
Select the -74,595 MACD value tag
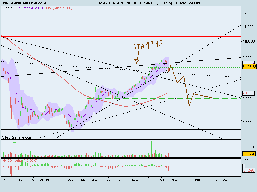click(x=249, y=170)
